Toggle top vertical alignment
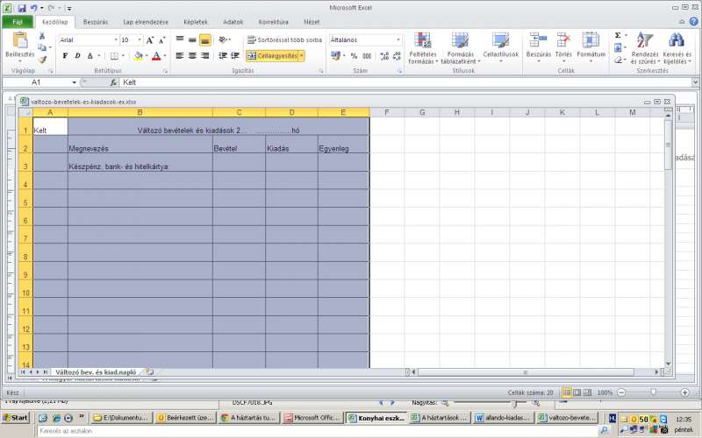Viewport: 702px width, 438px height. (x=180, y=39)
